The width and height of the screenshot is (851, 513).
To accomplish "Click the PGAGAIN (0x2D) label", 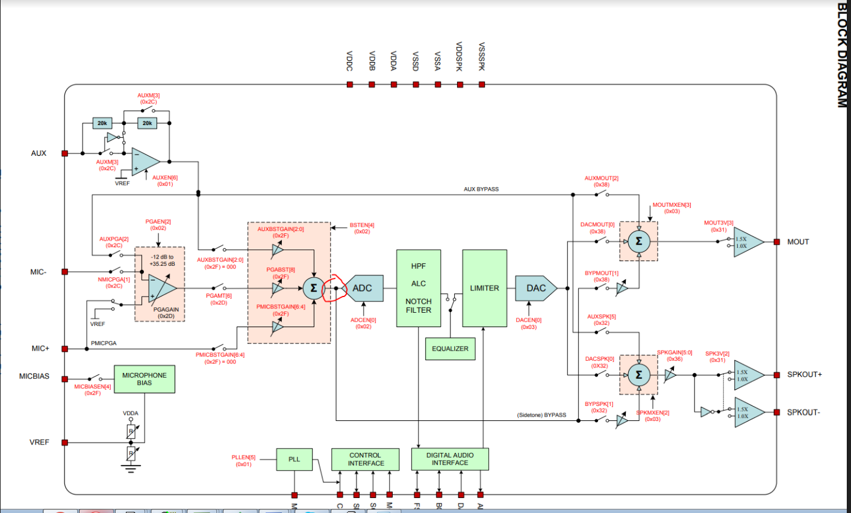I will (x=166, y=313).
